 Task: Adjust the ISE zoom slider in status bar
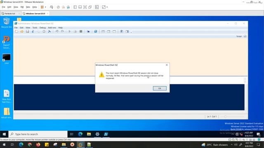click(226, 116)
